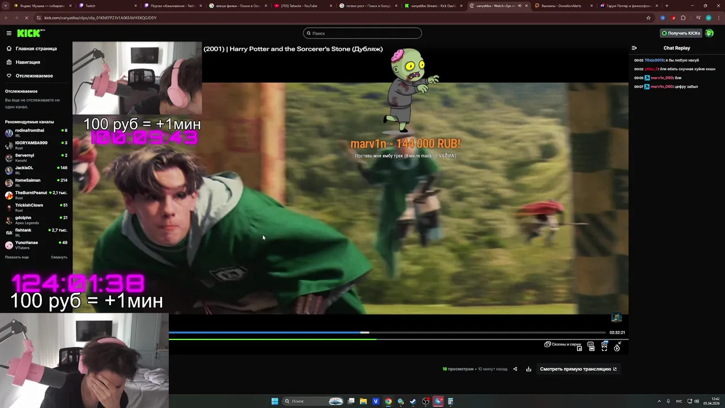Show hidden system tray icons
725x408 pixels.
tap(659, 401)
